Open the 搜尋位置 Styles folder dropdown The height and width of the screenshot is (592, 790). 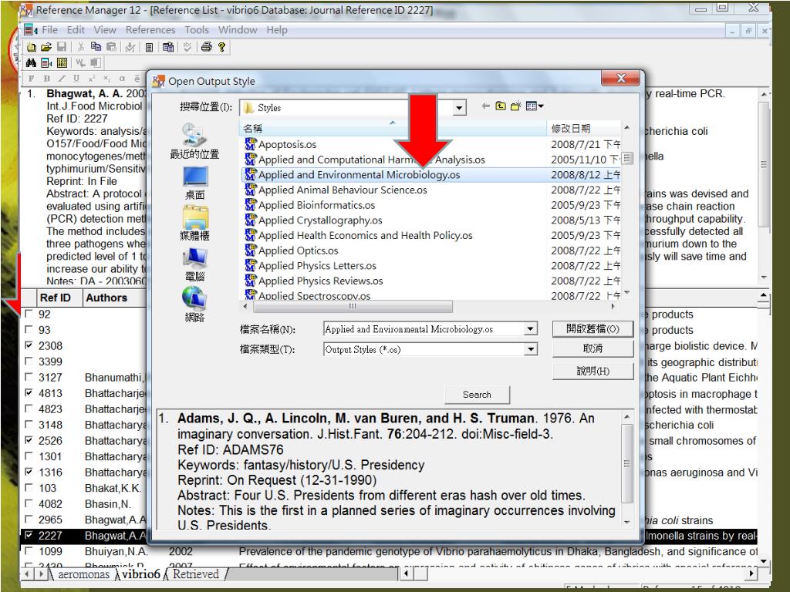(459, 108)
